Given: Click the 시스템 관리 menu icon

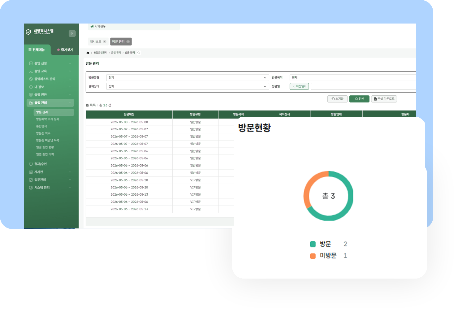Looking at the screenshot, I should pos(31,188).
